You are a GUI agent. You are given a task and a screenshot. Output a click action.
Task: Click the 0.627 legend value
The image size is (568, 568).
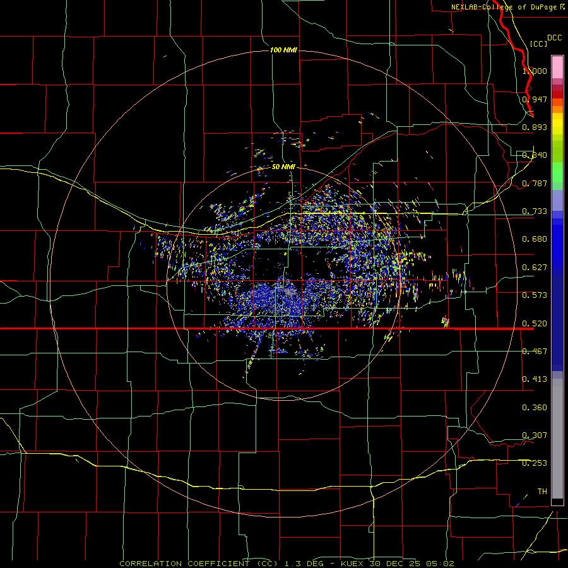click(535, 268)
